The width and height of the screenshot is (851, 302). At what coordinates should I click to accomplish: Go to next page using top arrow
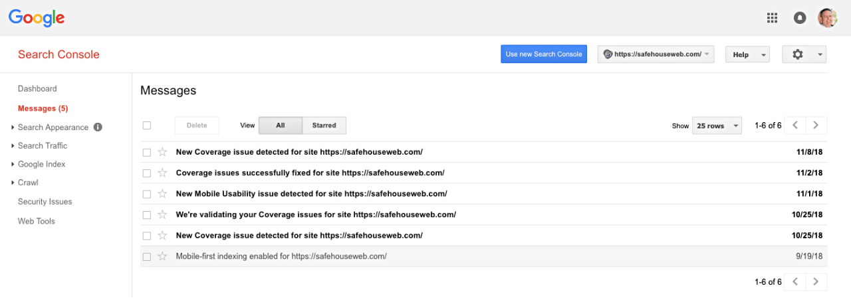[816, 125]
